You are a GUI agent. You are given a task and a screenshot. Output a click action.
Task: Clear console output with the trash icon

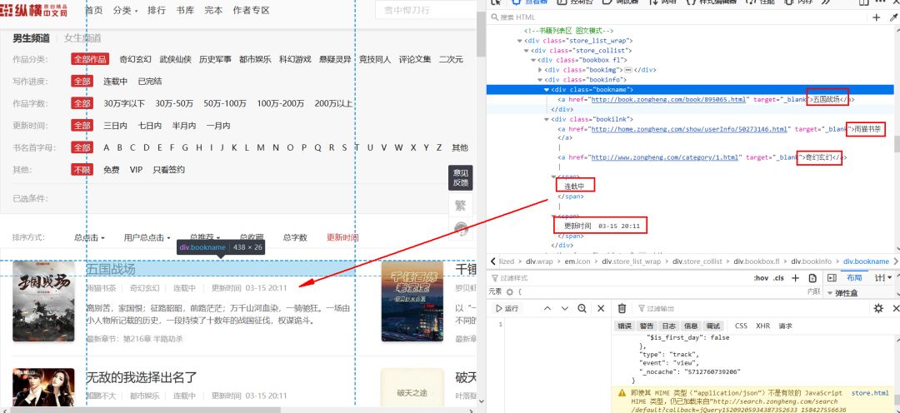[622, 309]
